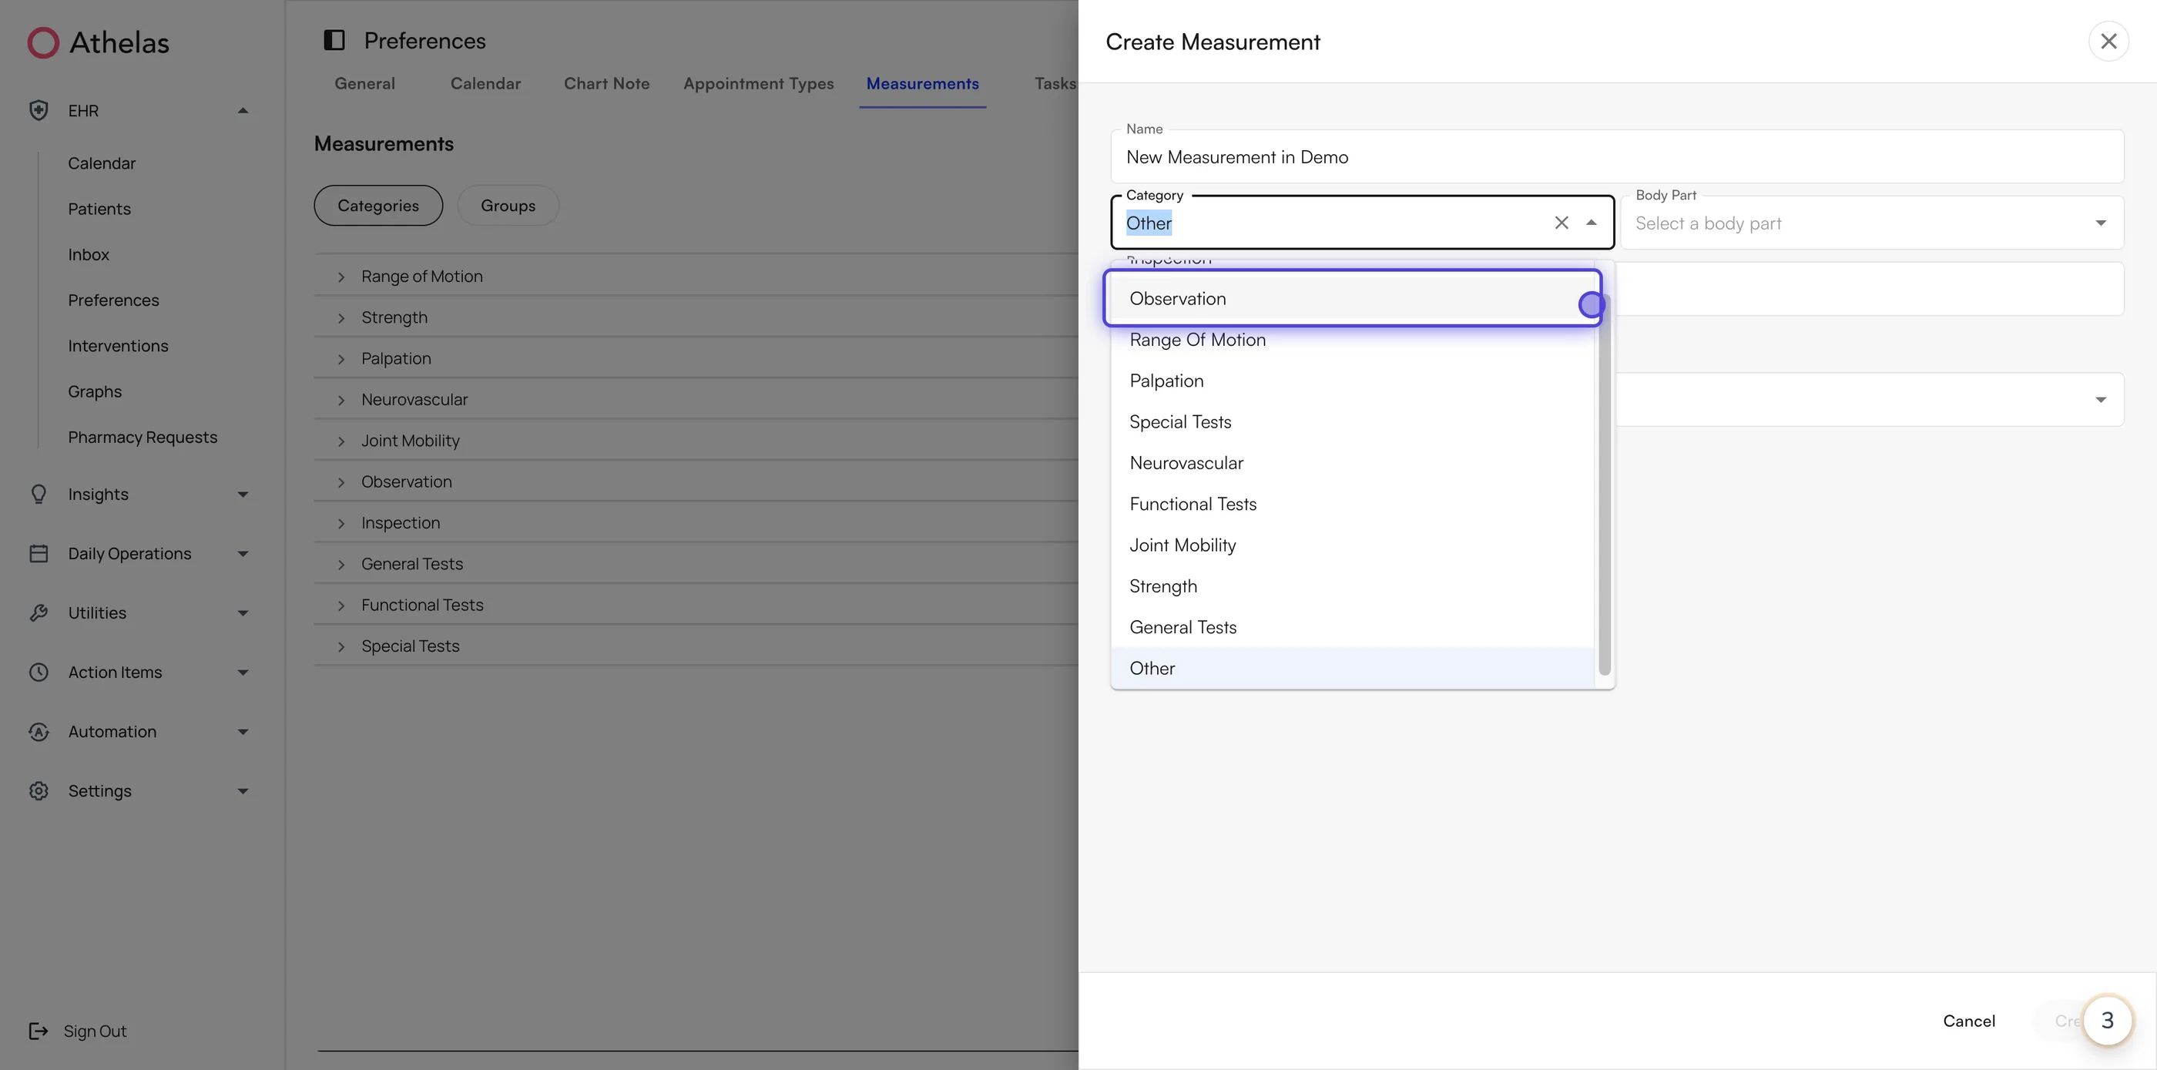This screenshot has width=2157, height=1070.
Task: Click the Utilities wrench icon
Action: tap(39, 613)
